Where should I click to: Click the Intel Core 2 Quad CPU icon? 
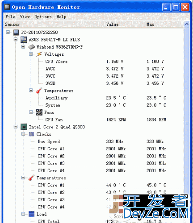tap(24, 127)
